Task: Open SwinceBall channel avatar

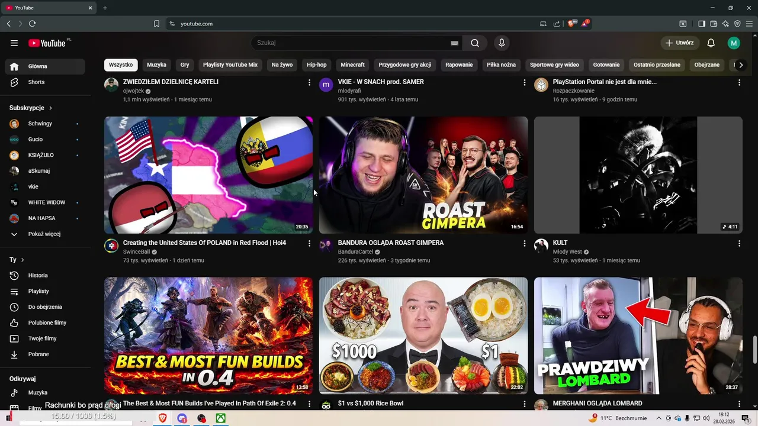Action: point(111,246)
